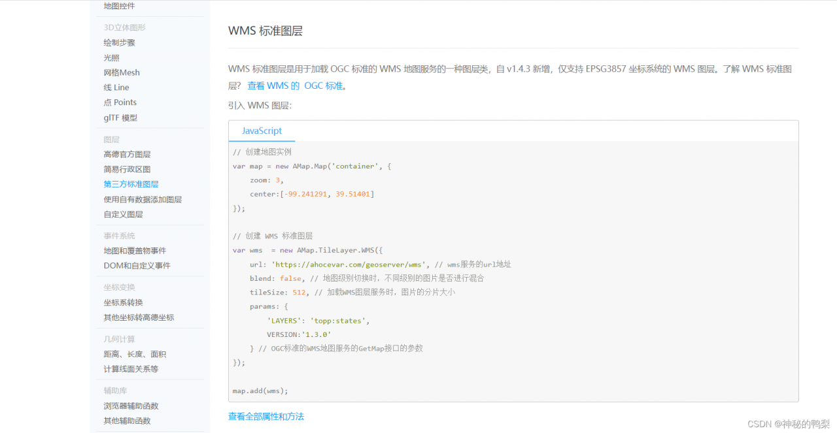The height and width of the screenshot is (433, 837).
Task: Open 使用自有数据添加图层 page
Action: tap(143, 199)
